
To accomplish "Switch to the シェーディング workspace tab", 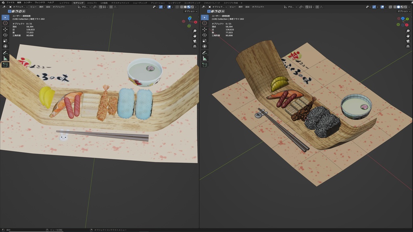I will click(x=140, y=3).
